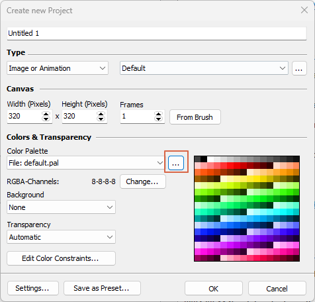Open the ellipsis button next to Default preset
315x302 pixels.
pos(299,68)
